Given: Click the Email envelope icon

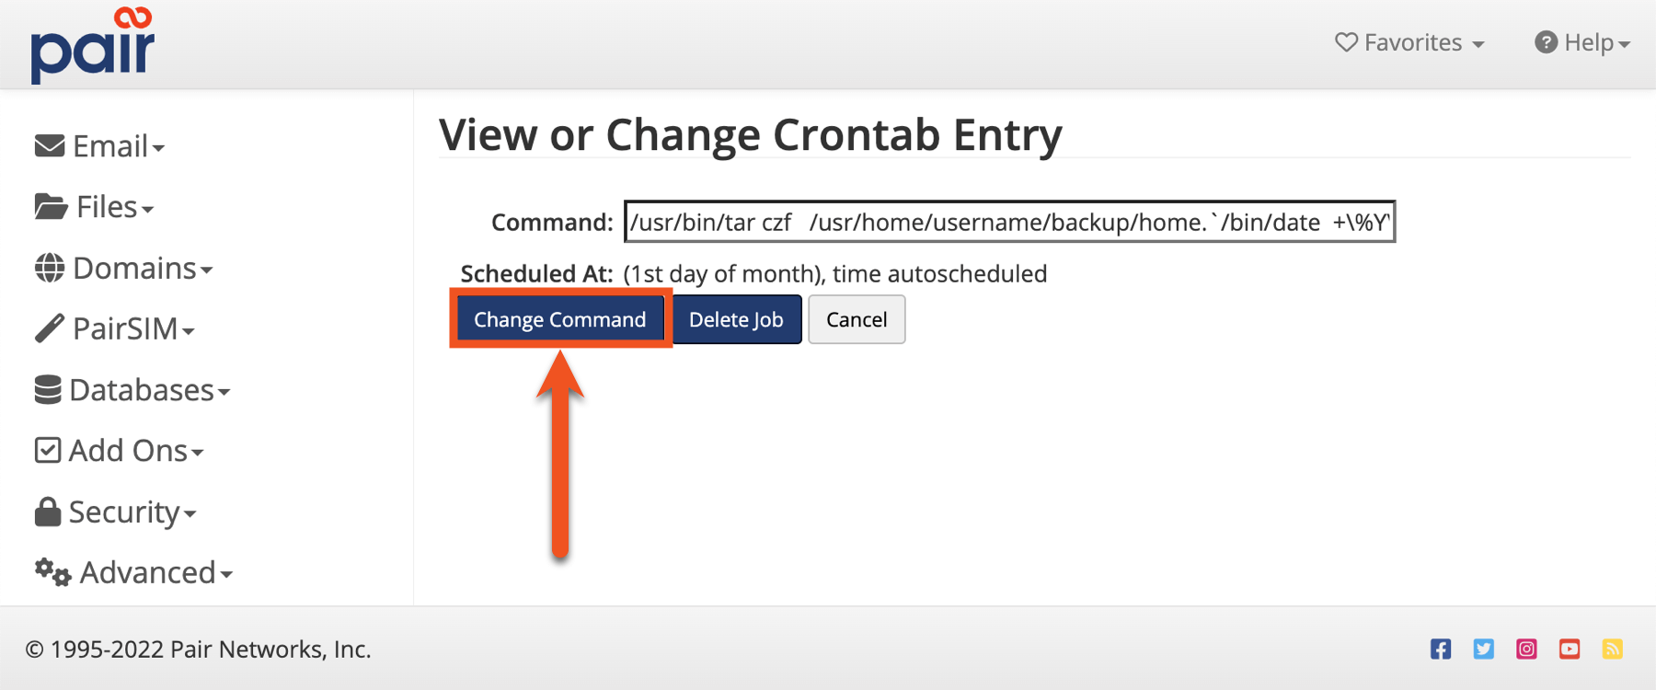Looking at the screenshot, I should (50, 146).
